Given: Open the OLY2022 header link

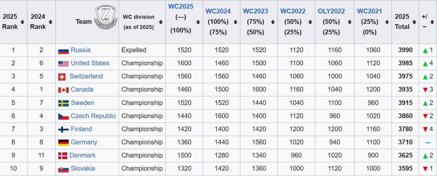Looking at the screenshot, I should [x=332, y=11].
